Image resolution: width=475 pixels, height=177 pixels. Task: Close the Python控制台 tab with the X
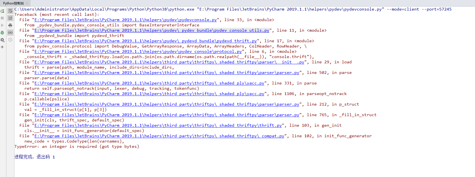click(x=27, y=3)
